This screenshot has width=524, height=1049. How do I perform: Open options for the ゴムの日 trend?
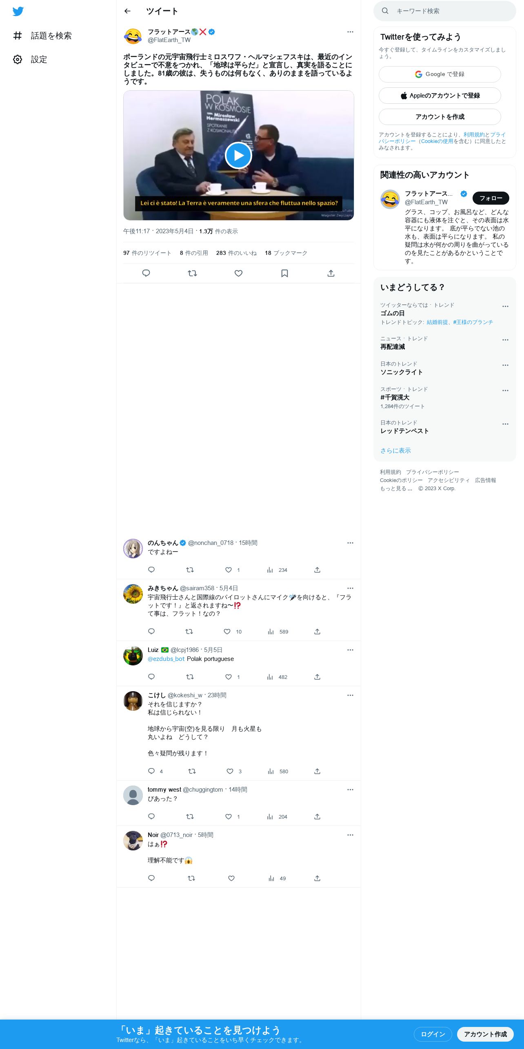click(x=505, y=306)
